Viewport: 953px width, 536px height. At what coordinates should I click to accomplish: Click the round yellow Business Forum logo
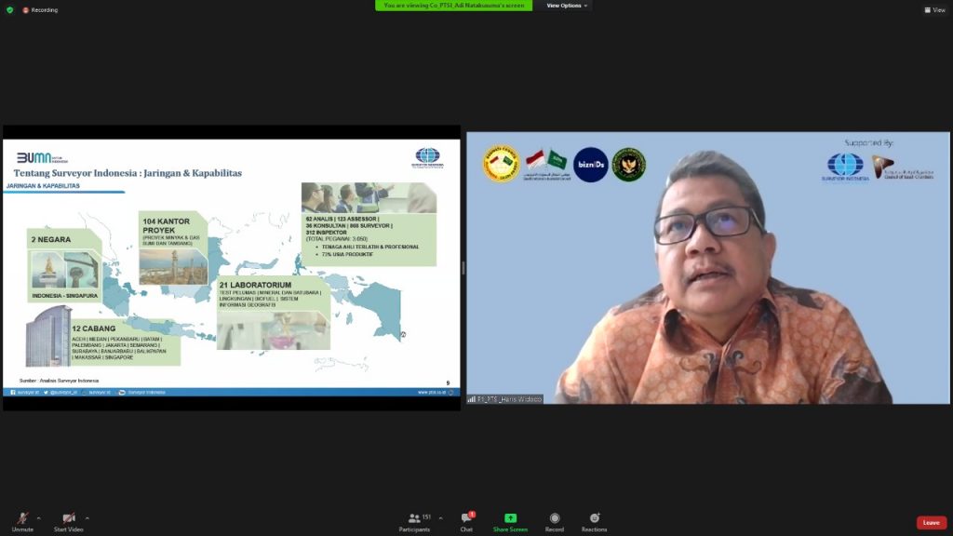(502, 164)
